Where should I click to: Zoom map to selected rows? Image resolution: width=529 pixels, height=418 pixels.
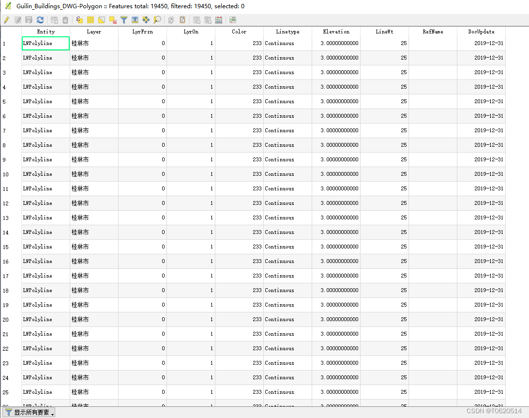pyautogui.click(x=157, y=20)
